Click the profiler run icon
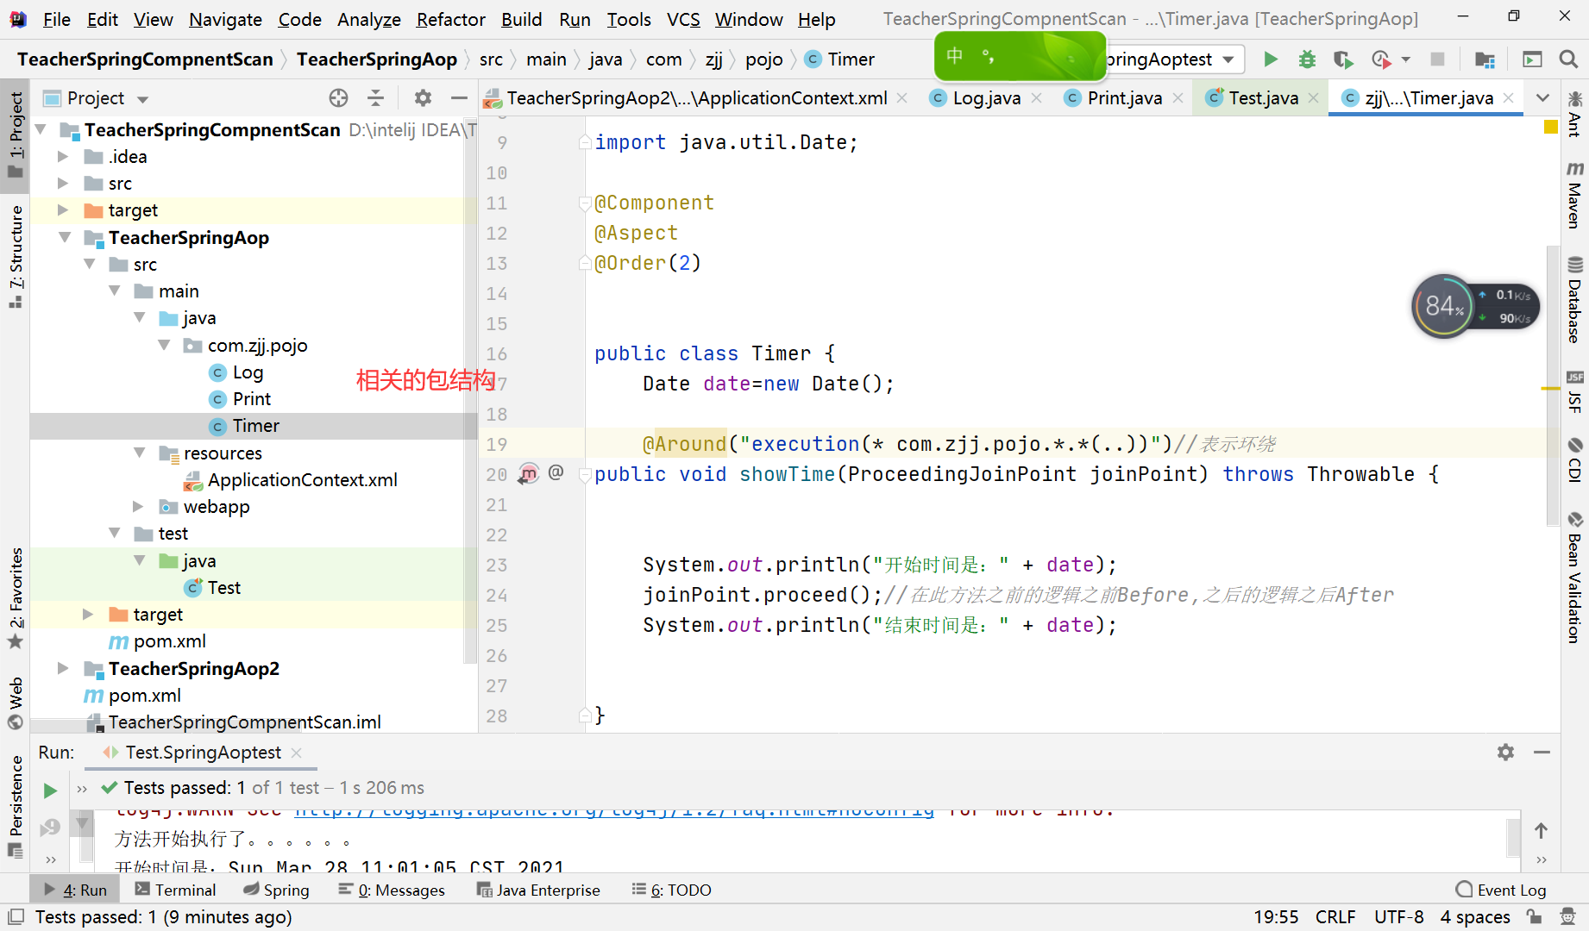Viewport: 1589px width, 931px height. coord(1381,59)
